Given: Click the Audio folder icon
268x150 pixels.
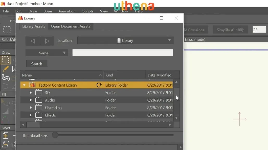Looking at the screenshot, I should point(39,100).
